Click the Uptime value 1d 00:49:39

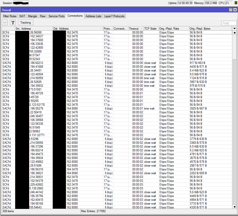(x=185, y=3)
